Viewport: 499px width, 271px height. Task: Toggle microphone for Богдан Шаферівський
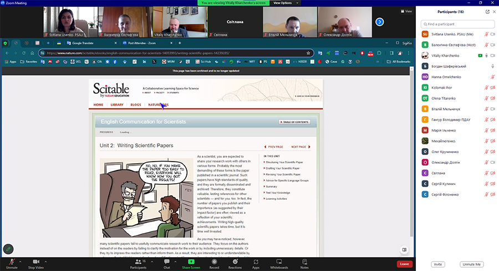point(493,66)
